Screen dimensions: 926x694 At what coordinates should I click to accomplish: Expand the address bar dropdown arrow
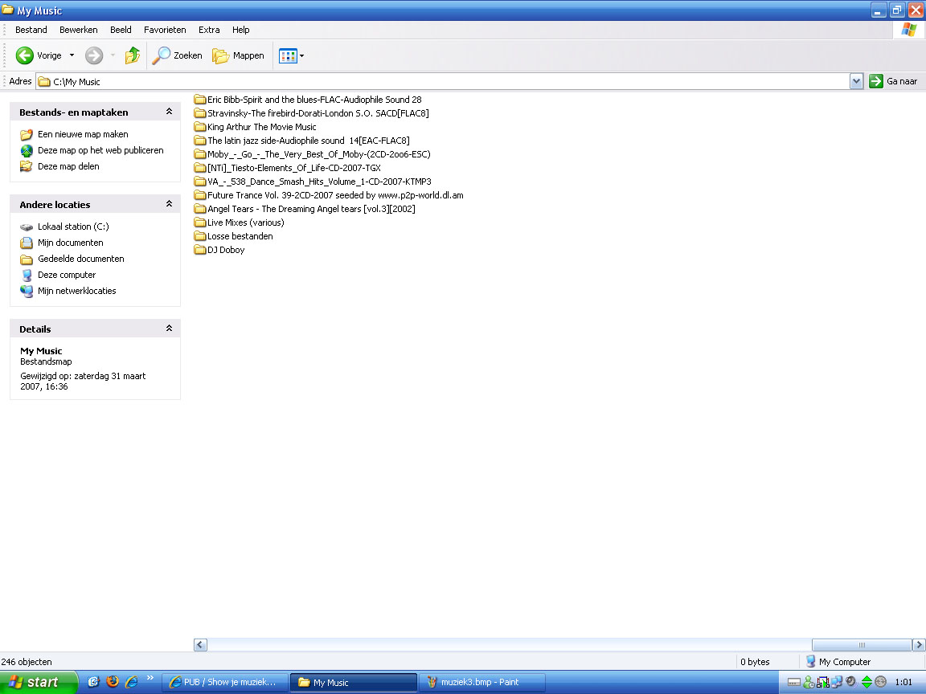click(x=856, y=81)
